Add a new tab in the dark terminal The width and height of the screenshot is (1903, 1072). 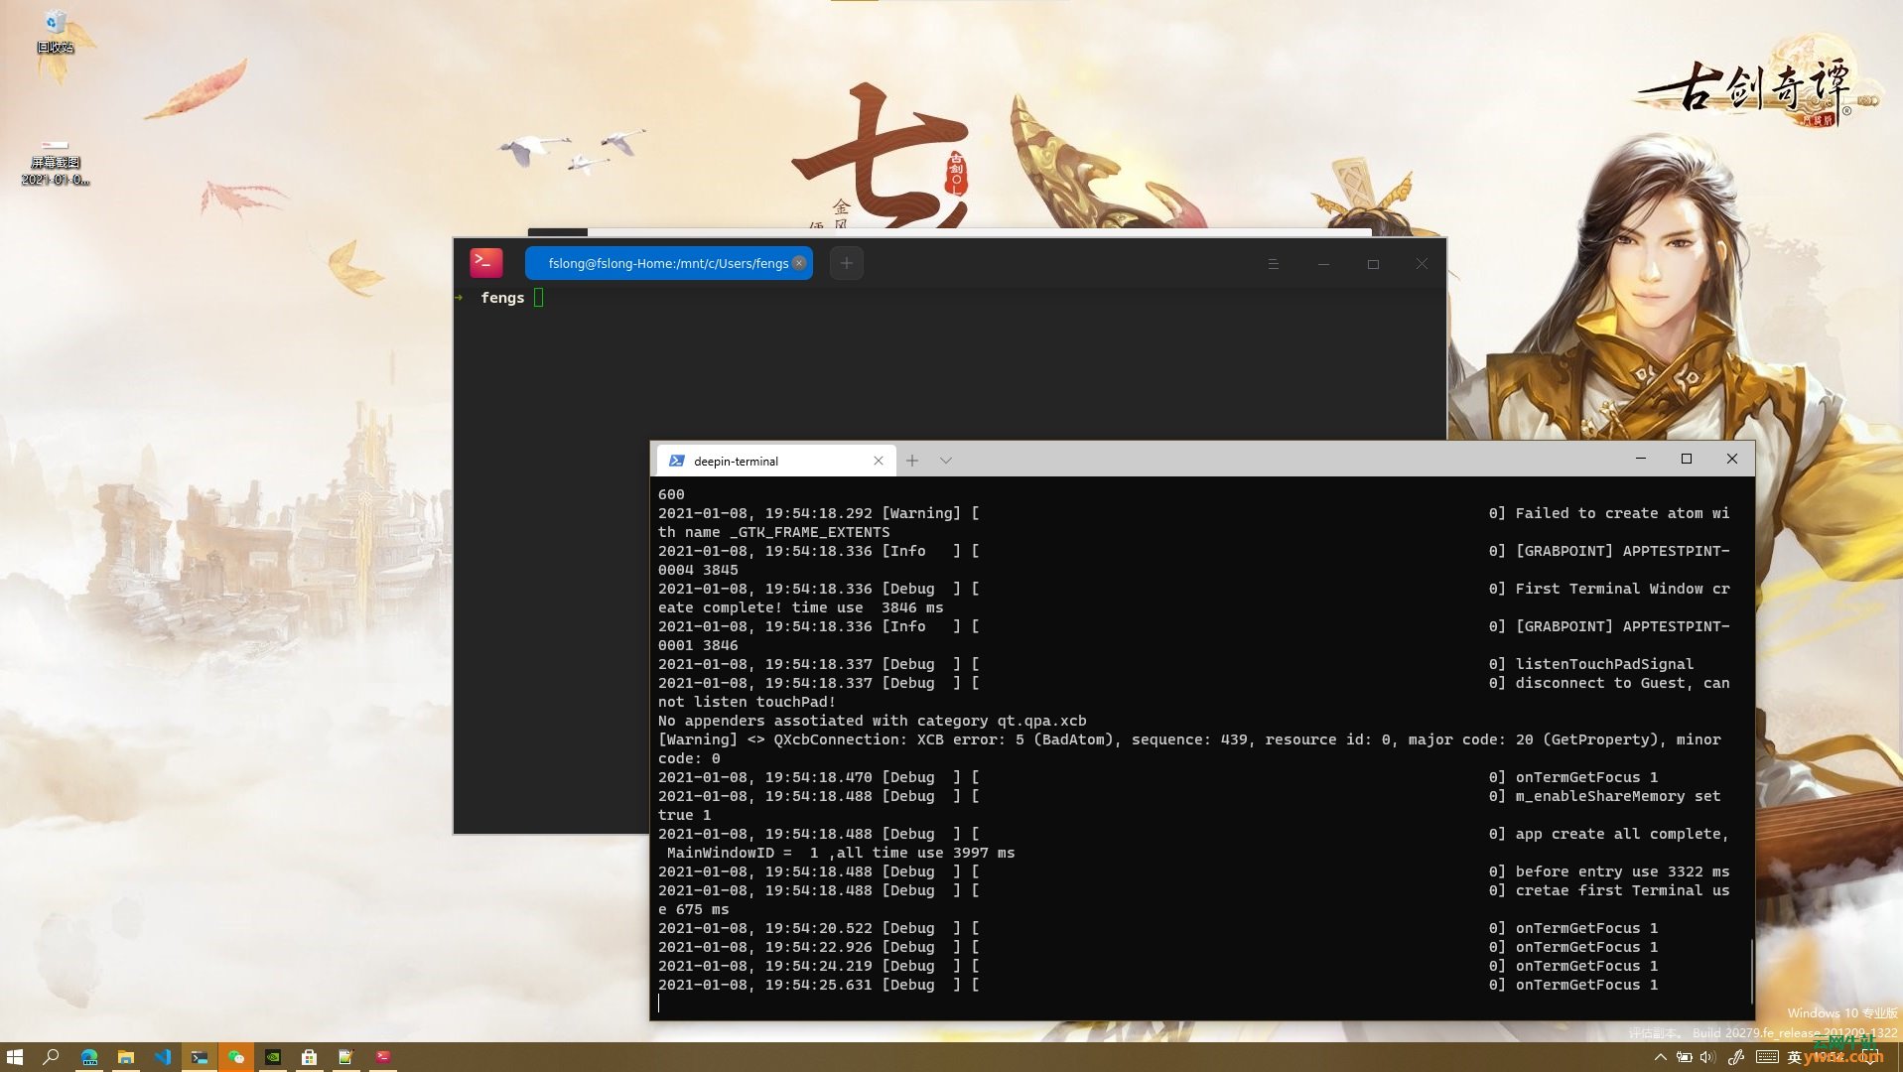[x=847, y=263]
